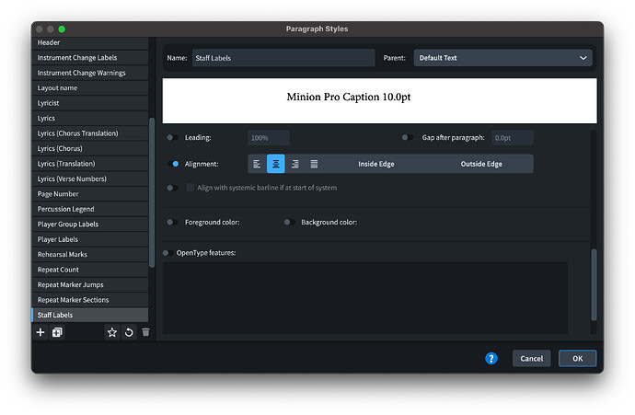
Task: Click the star Save as Default icon
Action: point(111,332)
